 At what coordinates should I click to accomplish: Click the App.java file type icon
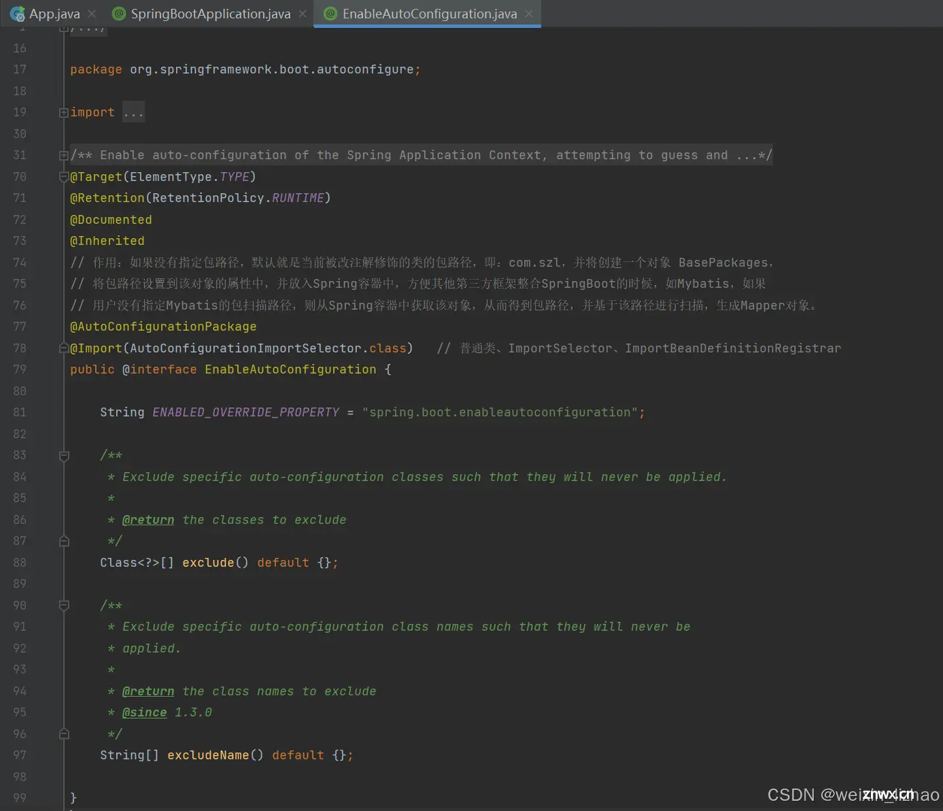[x=18, y=14]
